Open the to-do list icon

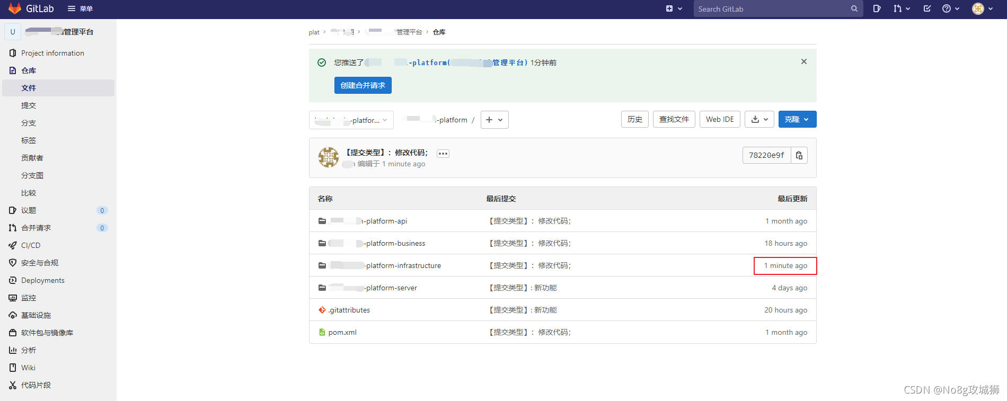coord(927,8)
